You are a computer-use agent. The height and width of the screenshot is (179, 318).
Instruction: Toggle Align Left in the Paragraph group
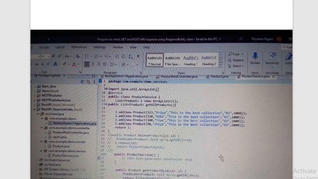(87, 64)
